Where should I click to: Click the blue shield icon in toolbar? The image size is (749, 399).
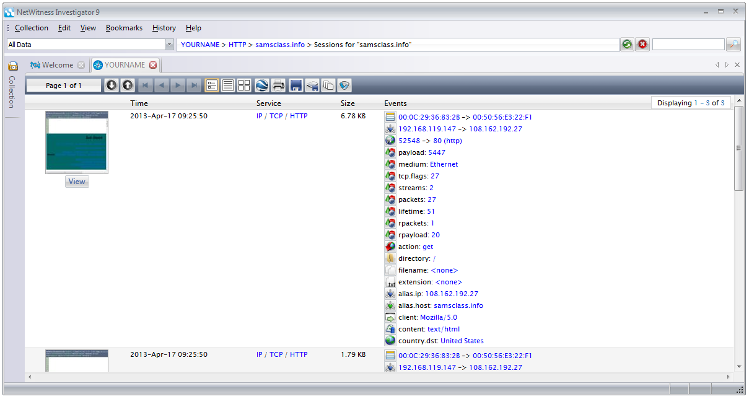(x=344, y=85)
